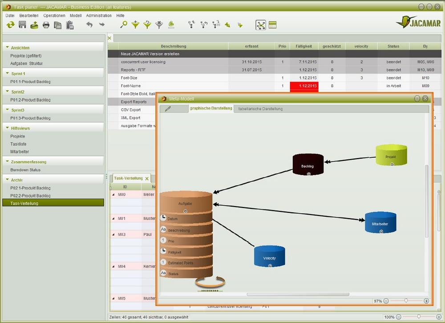Collapse the Sprint 1 section

pos(8,73)
